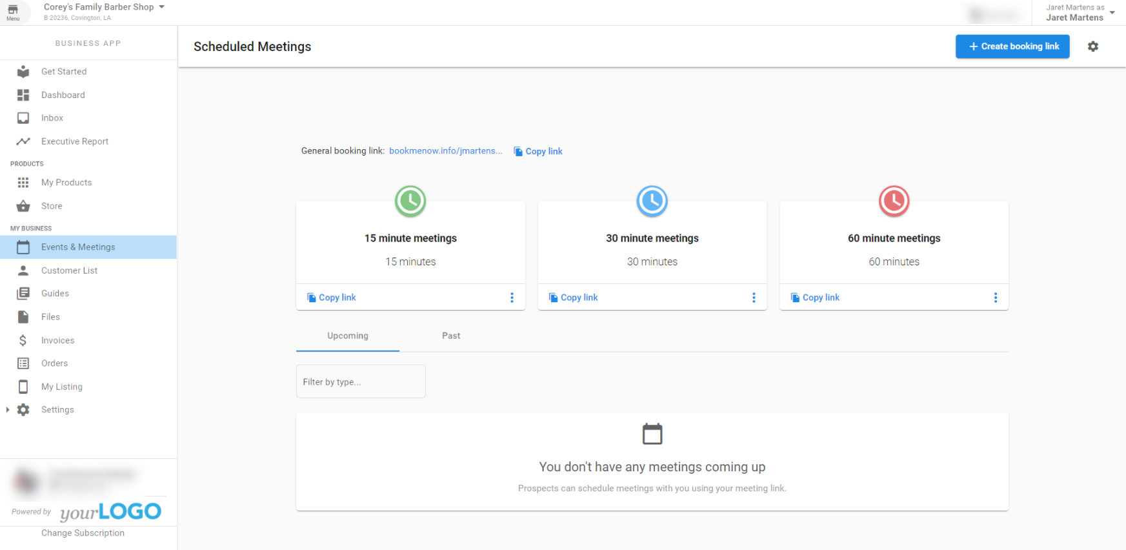Click the Filter by type field

[x=361, y=382]
